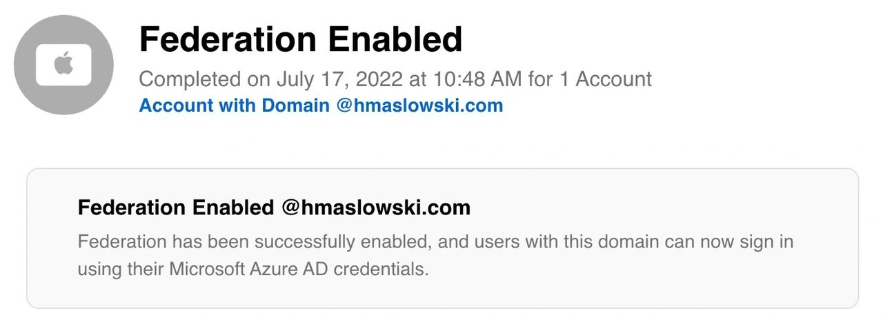Click the Apple logo inside the circle

[x=63, y=66]
